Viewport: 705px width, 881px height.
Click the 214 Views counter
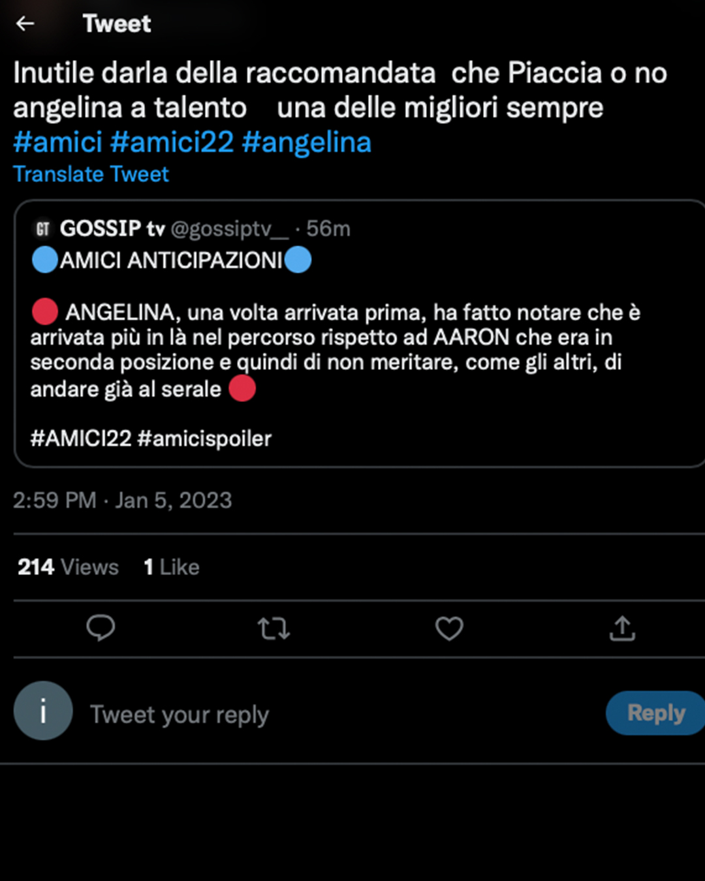[68, 567]
